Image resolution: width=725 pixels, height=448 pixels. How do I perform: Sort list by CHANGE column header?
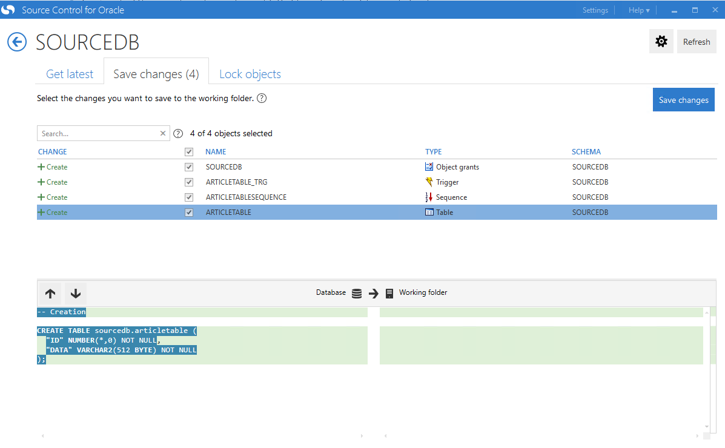click(53, 152)
